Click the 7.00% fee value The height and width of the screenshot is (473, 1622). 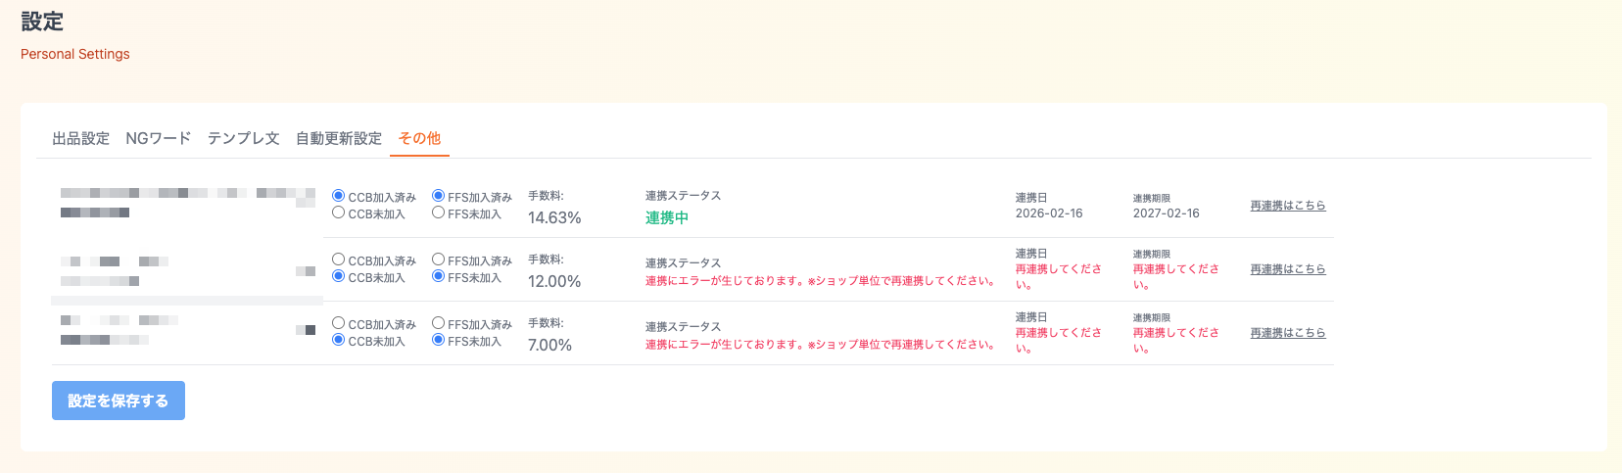[549, 345]
